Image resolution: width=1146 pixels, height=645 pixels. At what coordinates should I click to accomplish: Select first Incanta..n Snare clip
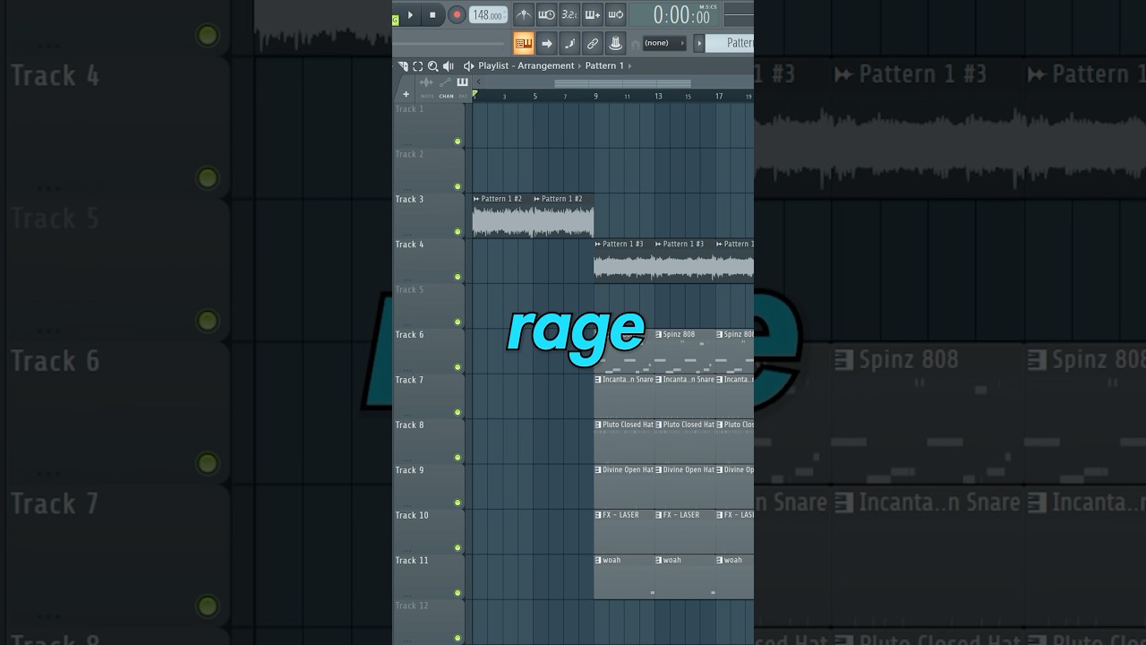click(624, 396)
